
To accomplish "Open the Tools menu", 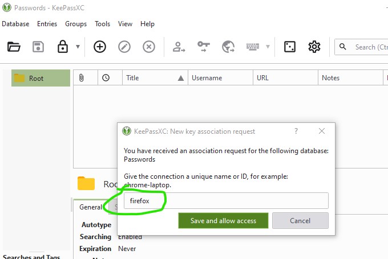I will click(103, 24).
